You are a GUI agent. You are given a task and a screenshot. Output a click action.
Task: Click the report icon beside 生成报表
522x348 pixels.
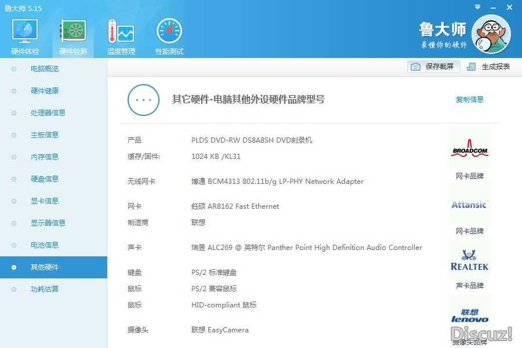coord(471,67)
